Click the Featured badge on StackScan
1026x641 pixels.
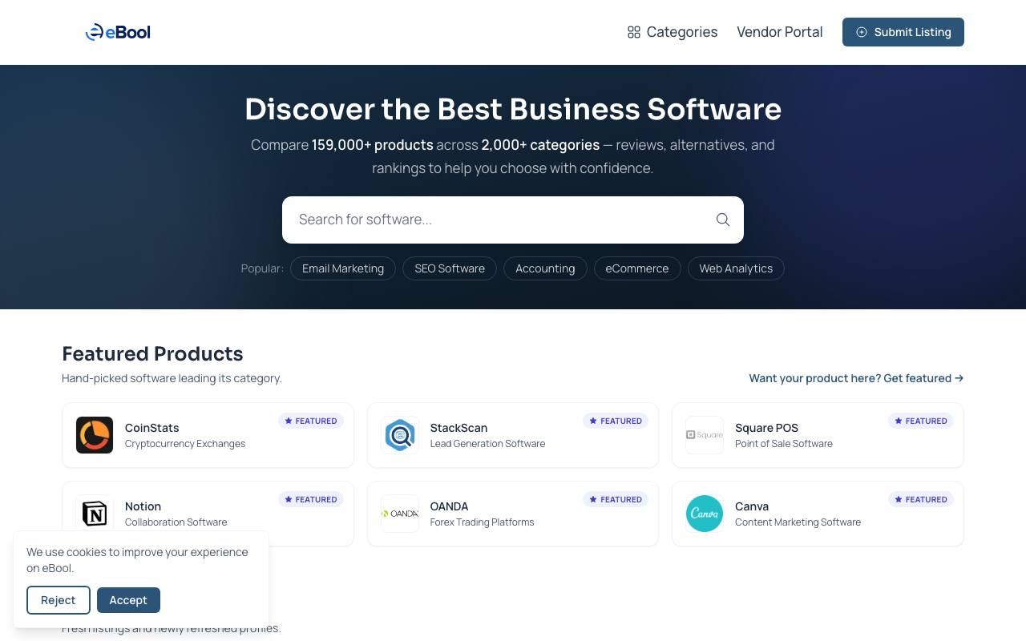616,421
